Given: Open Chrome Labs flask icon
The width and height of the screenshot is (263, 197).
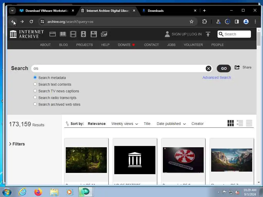Looking at the screenshot, I should [218, 22].
